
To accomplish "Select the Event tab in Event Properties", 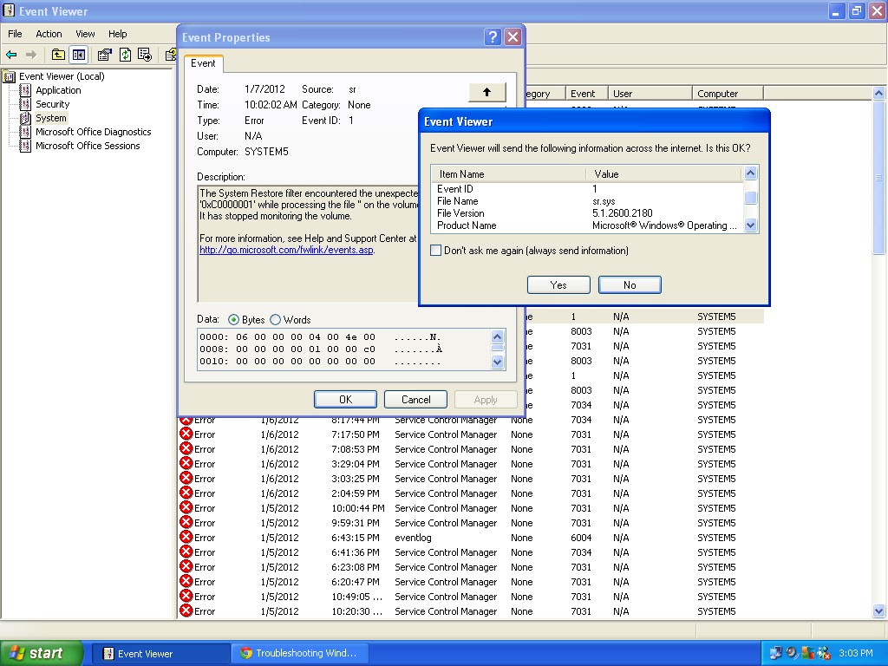I will pos(203,63).
